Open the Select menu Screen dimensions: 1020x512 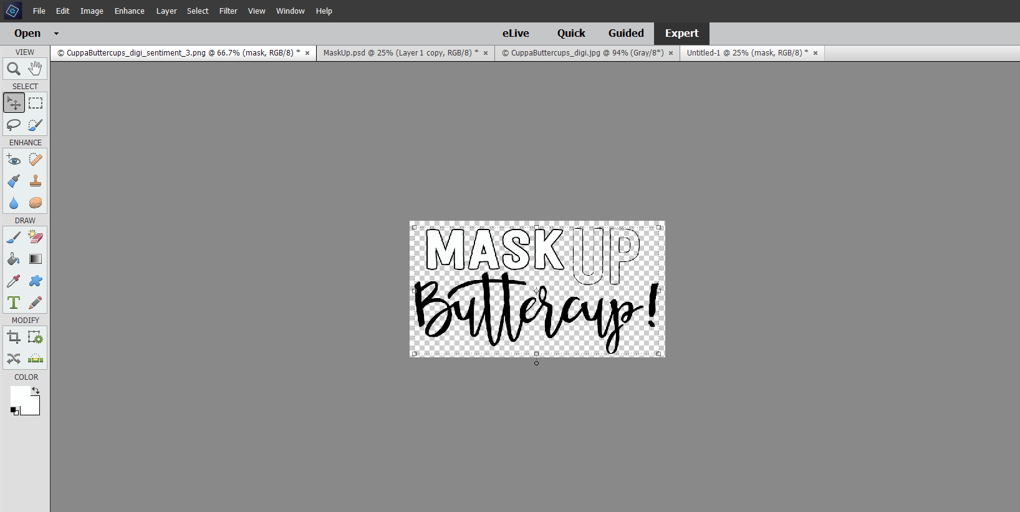pos(198,11)
